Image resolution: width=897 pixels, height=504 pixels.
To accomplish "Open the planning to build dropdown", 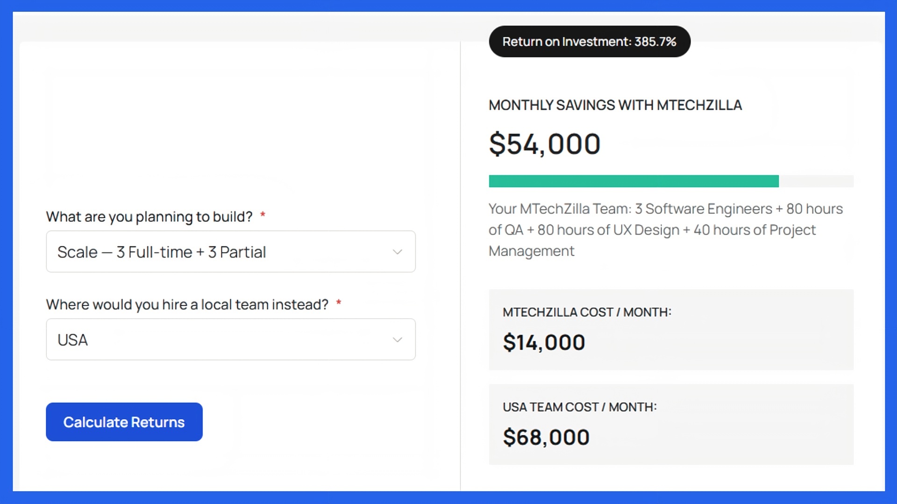I will [230, 252].
